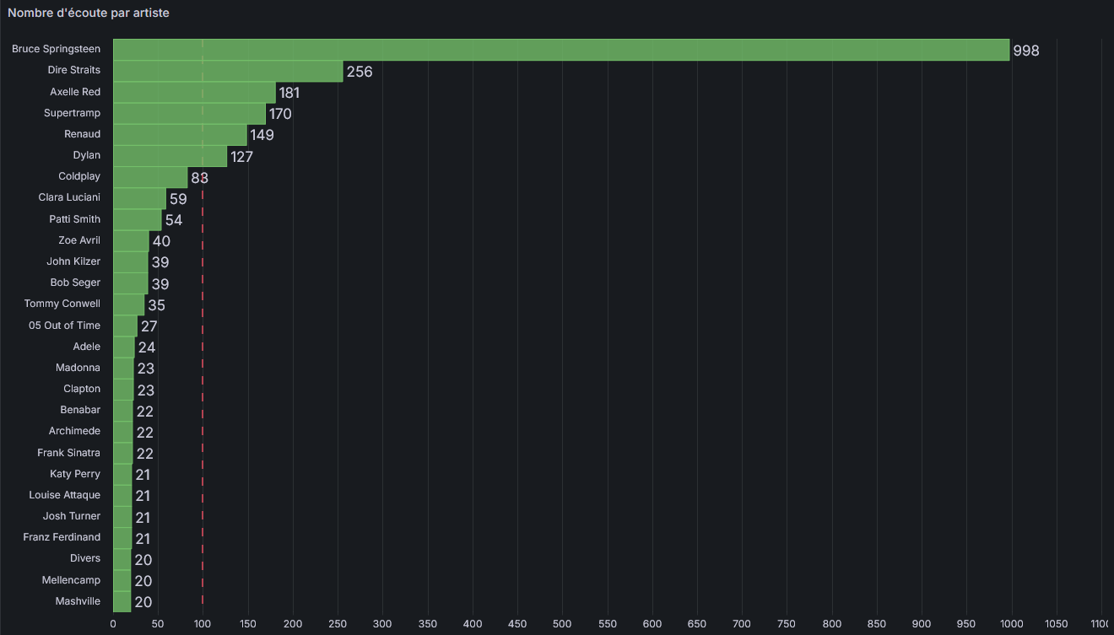Image resolution: width=1114 pixels, height=635 pixels.
Task: Click the Bruce Springsteen bar in chart
Action: [x=561, y=50]
